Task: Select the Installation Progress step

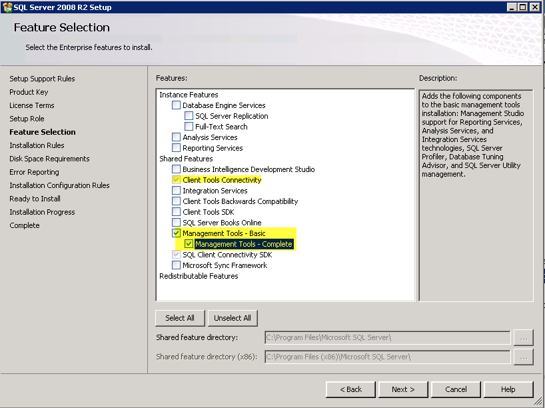Action: tap(42, 212)
